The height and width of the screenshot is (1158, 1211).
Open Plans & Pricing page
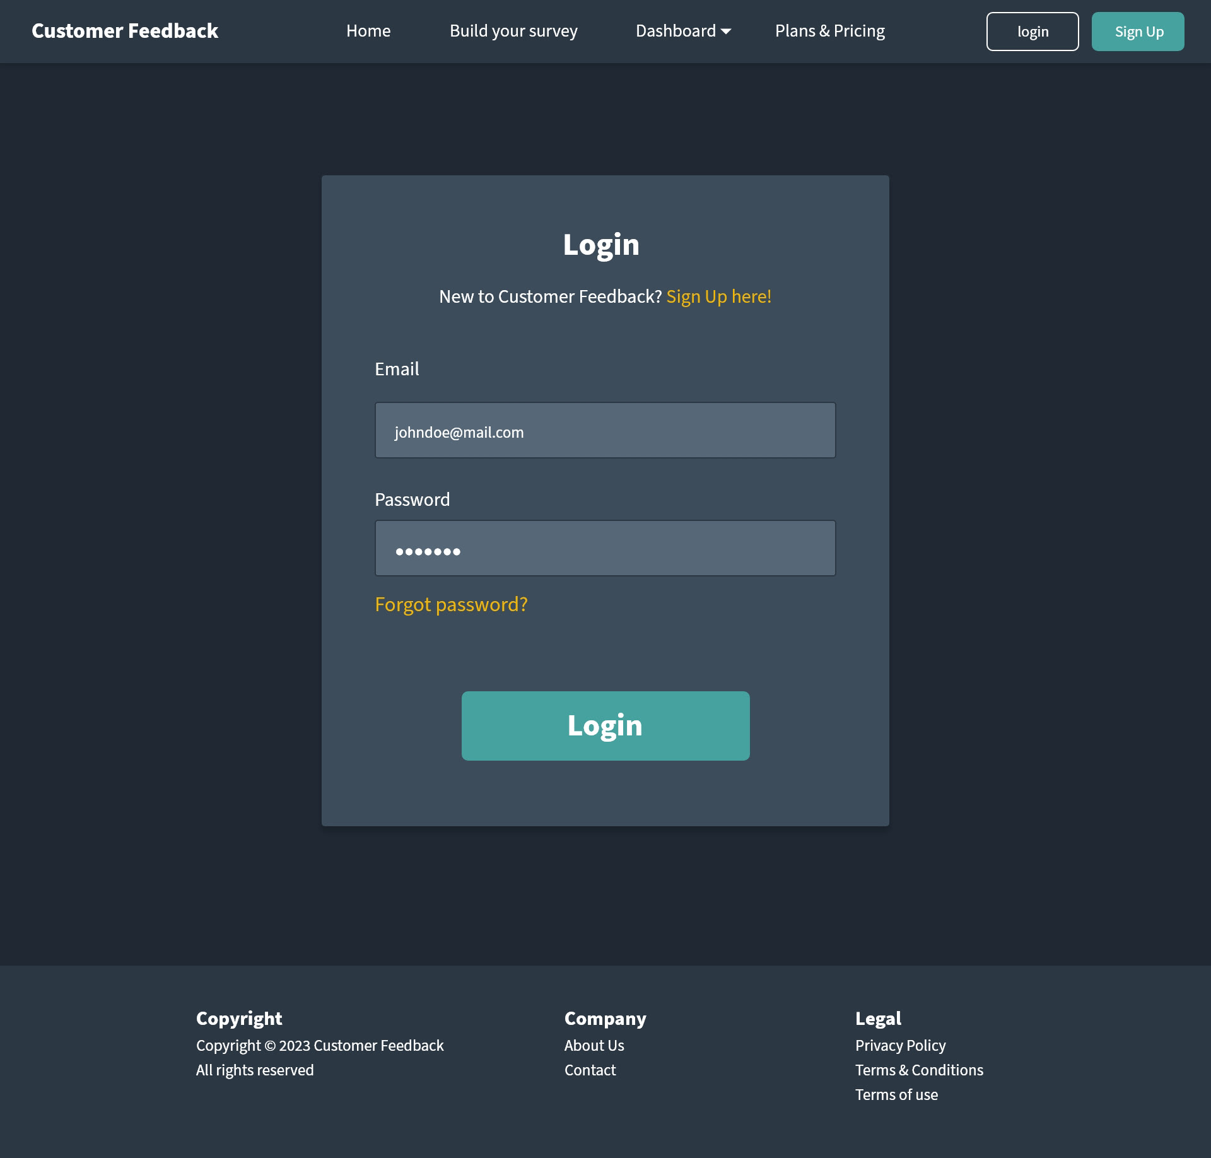click(x=830, y=31)
